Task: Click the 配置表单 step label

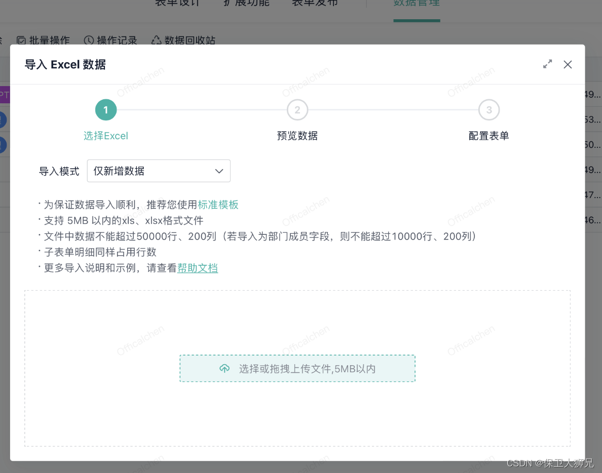Action: click(x=488, y=136)
